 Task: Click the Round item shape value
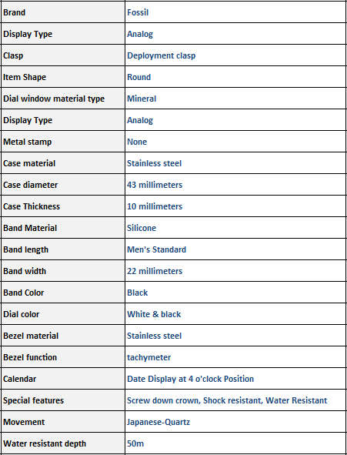tap(138, 77)
